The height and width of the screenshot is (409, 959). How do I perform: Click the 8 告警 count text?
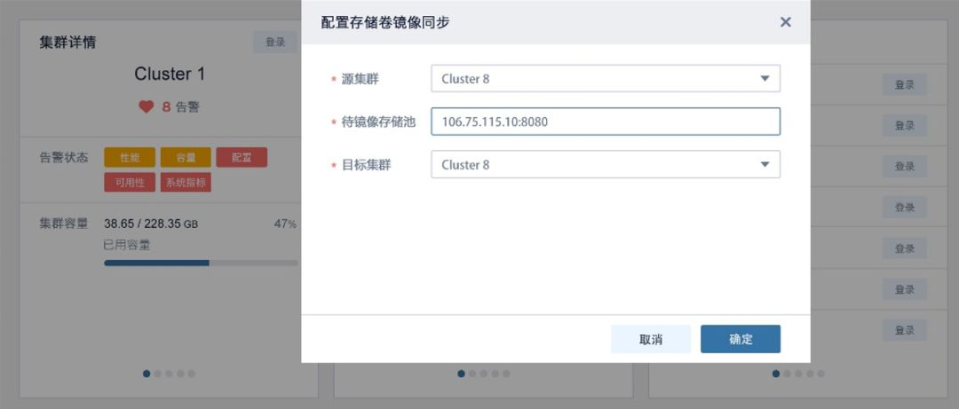point(180,107)
